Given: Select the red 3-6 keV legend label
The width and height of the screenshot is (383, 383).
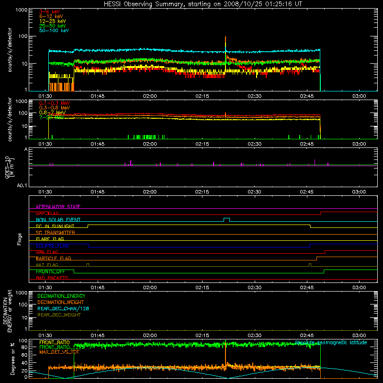Looking at the screenshot, I should [x=50, y=11].
